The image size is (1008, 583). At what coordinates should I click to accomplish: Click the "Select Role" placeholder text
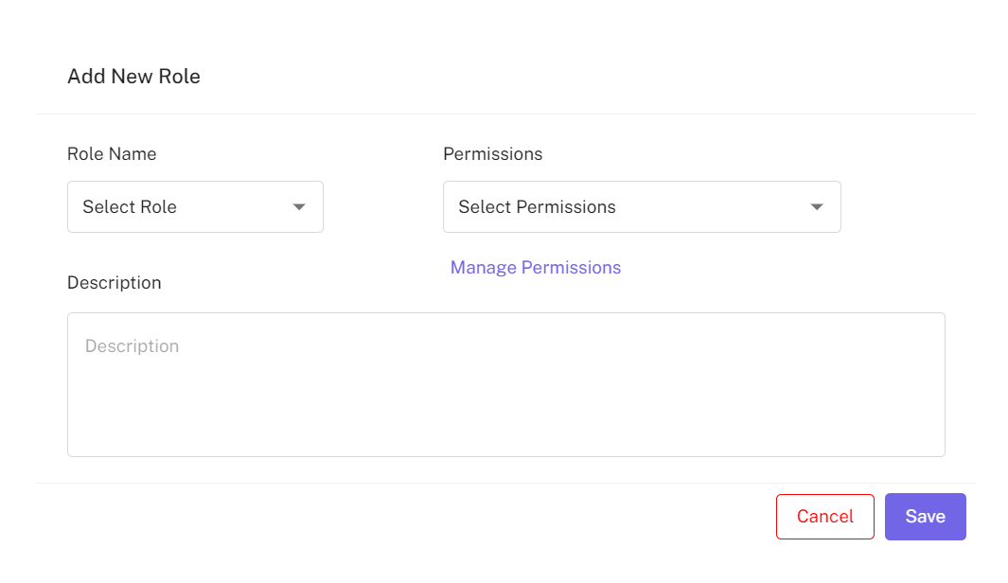pos(130,207)
